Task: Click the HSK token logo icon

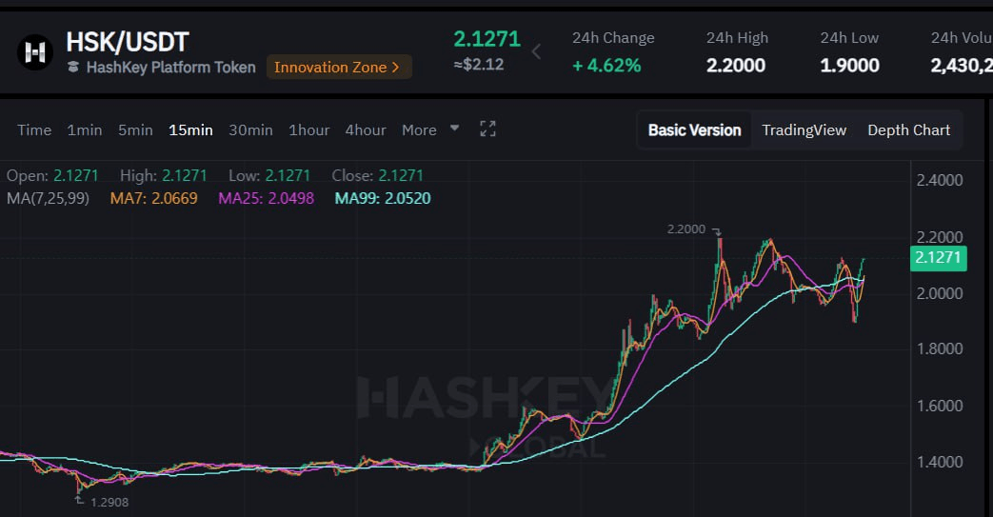Action: tap(35, 52)
